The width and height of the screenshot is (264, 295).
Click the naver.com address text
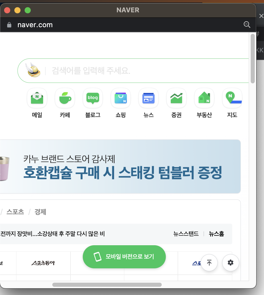point(35,25)
